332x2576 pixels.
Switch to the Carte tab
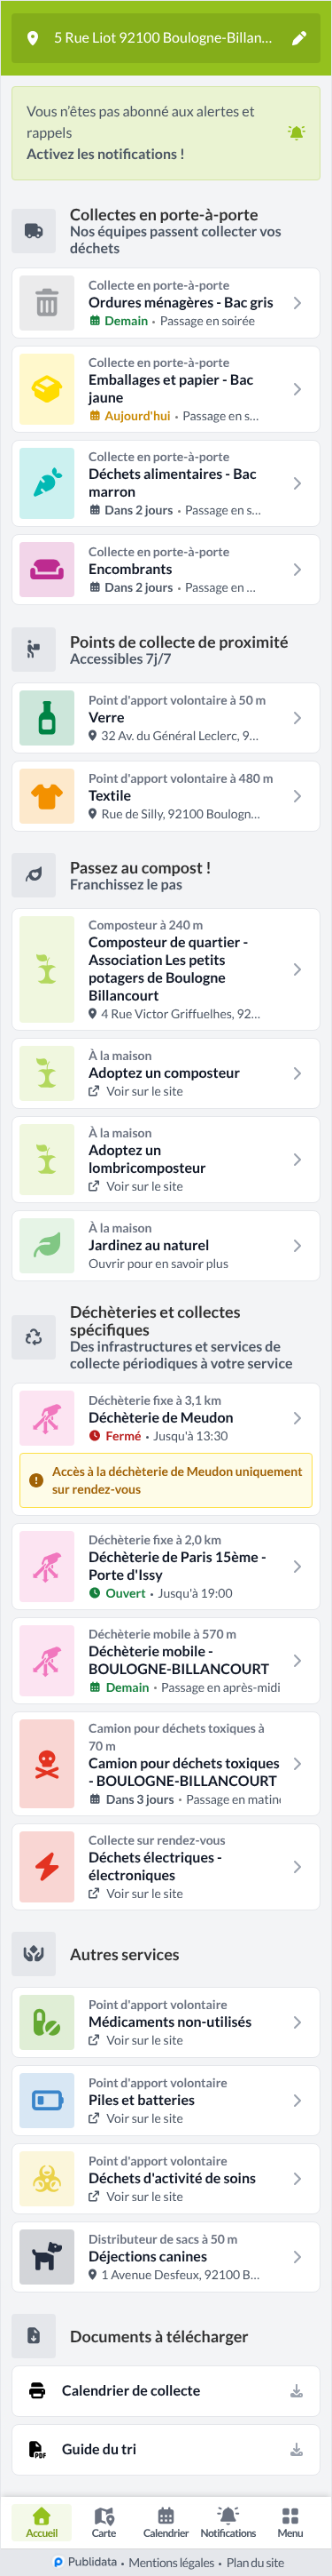pos(104,2522)
